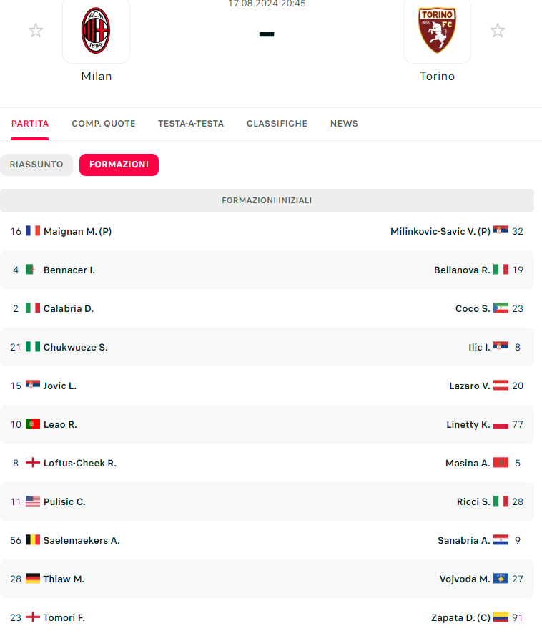542x641 pixels.
Task: Show the Riassunto match summary
Action: tap(36, 165)
